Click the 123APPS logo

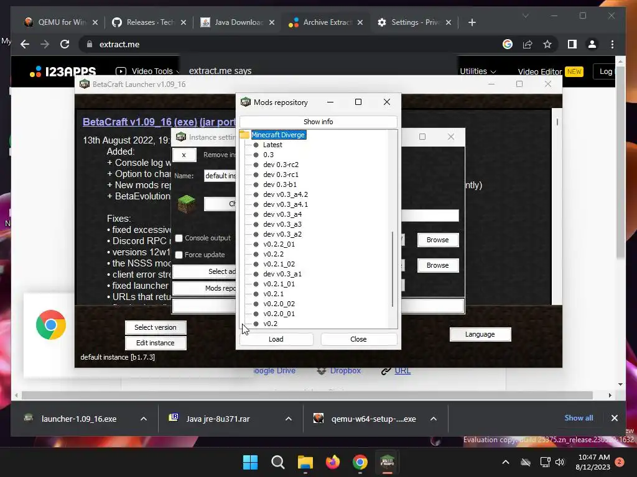coord(63,72)
